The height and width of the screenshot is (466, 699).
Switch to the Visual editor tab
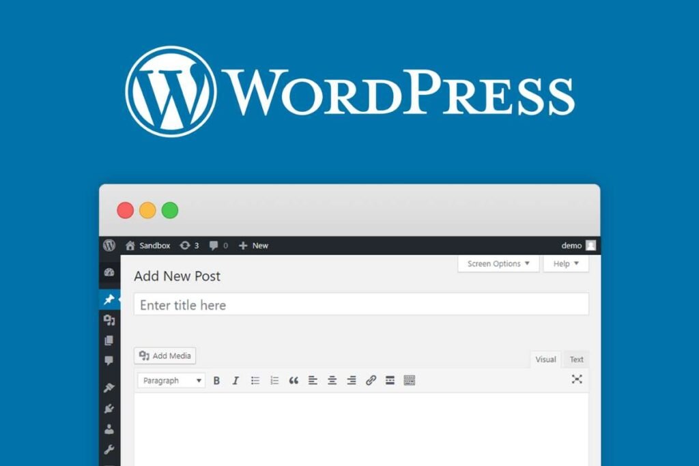[x=545, y=360]
